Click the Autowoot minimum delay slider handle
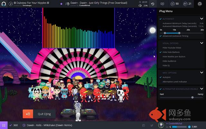Screen dimensions: 206x129 165,33
